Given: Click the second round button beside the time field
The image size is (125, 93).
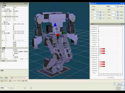Looking at the screenshot, I should coord(31,88).
